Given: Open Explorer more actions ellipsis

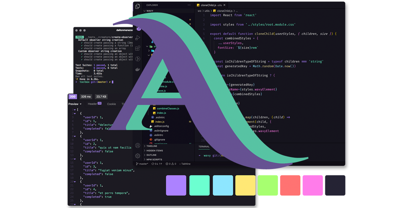Looking at the screenshot, I should (189, 5).
